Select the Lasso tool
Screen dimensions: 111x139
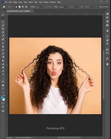point(3,22)
